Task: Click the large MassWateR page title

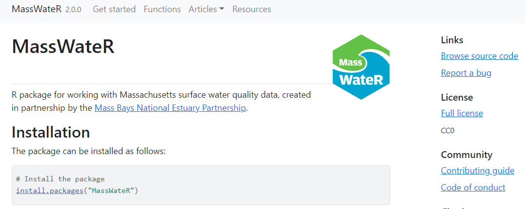Action: (x=63, y=47)
